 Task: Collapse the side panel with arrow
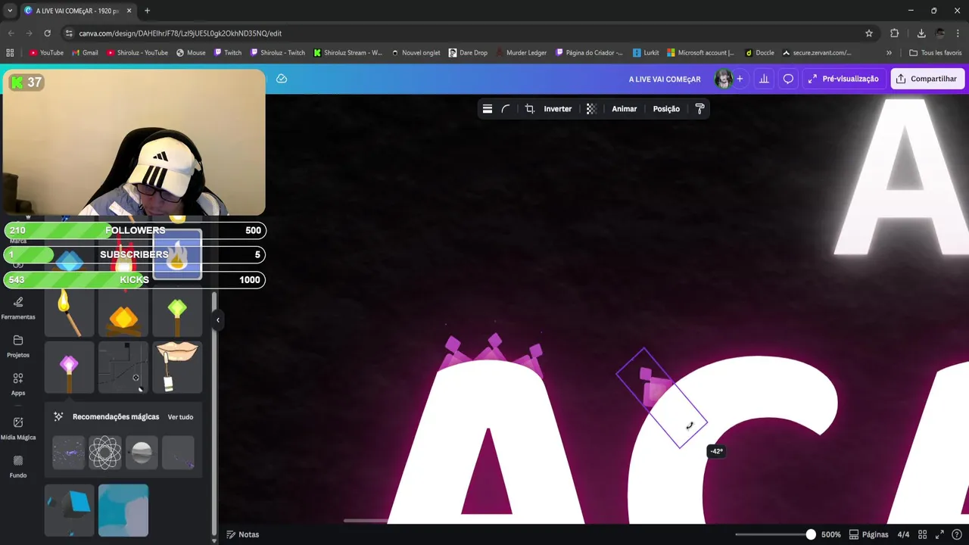pyautogui.click(x=218, y=320)
